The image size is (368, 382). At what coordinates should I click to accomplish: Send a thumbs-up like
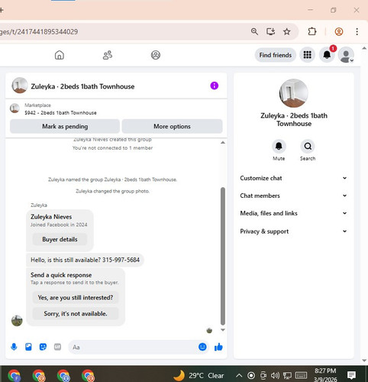[x=218, y=347]
